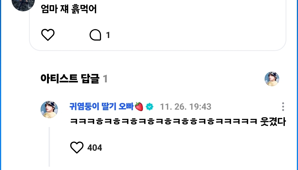Tap the artist reply text ending in 웃겼다
This screenshot has width=298, height=170.
[178, 122]
